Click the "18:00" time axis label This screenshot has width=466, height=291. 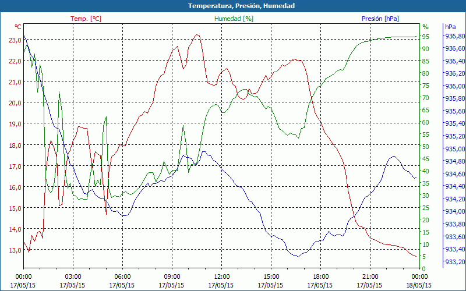321,277
